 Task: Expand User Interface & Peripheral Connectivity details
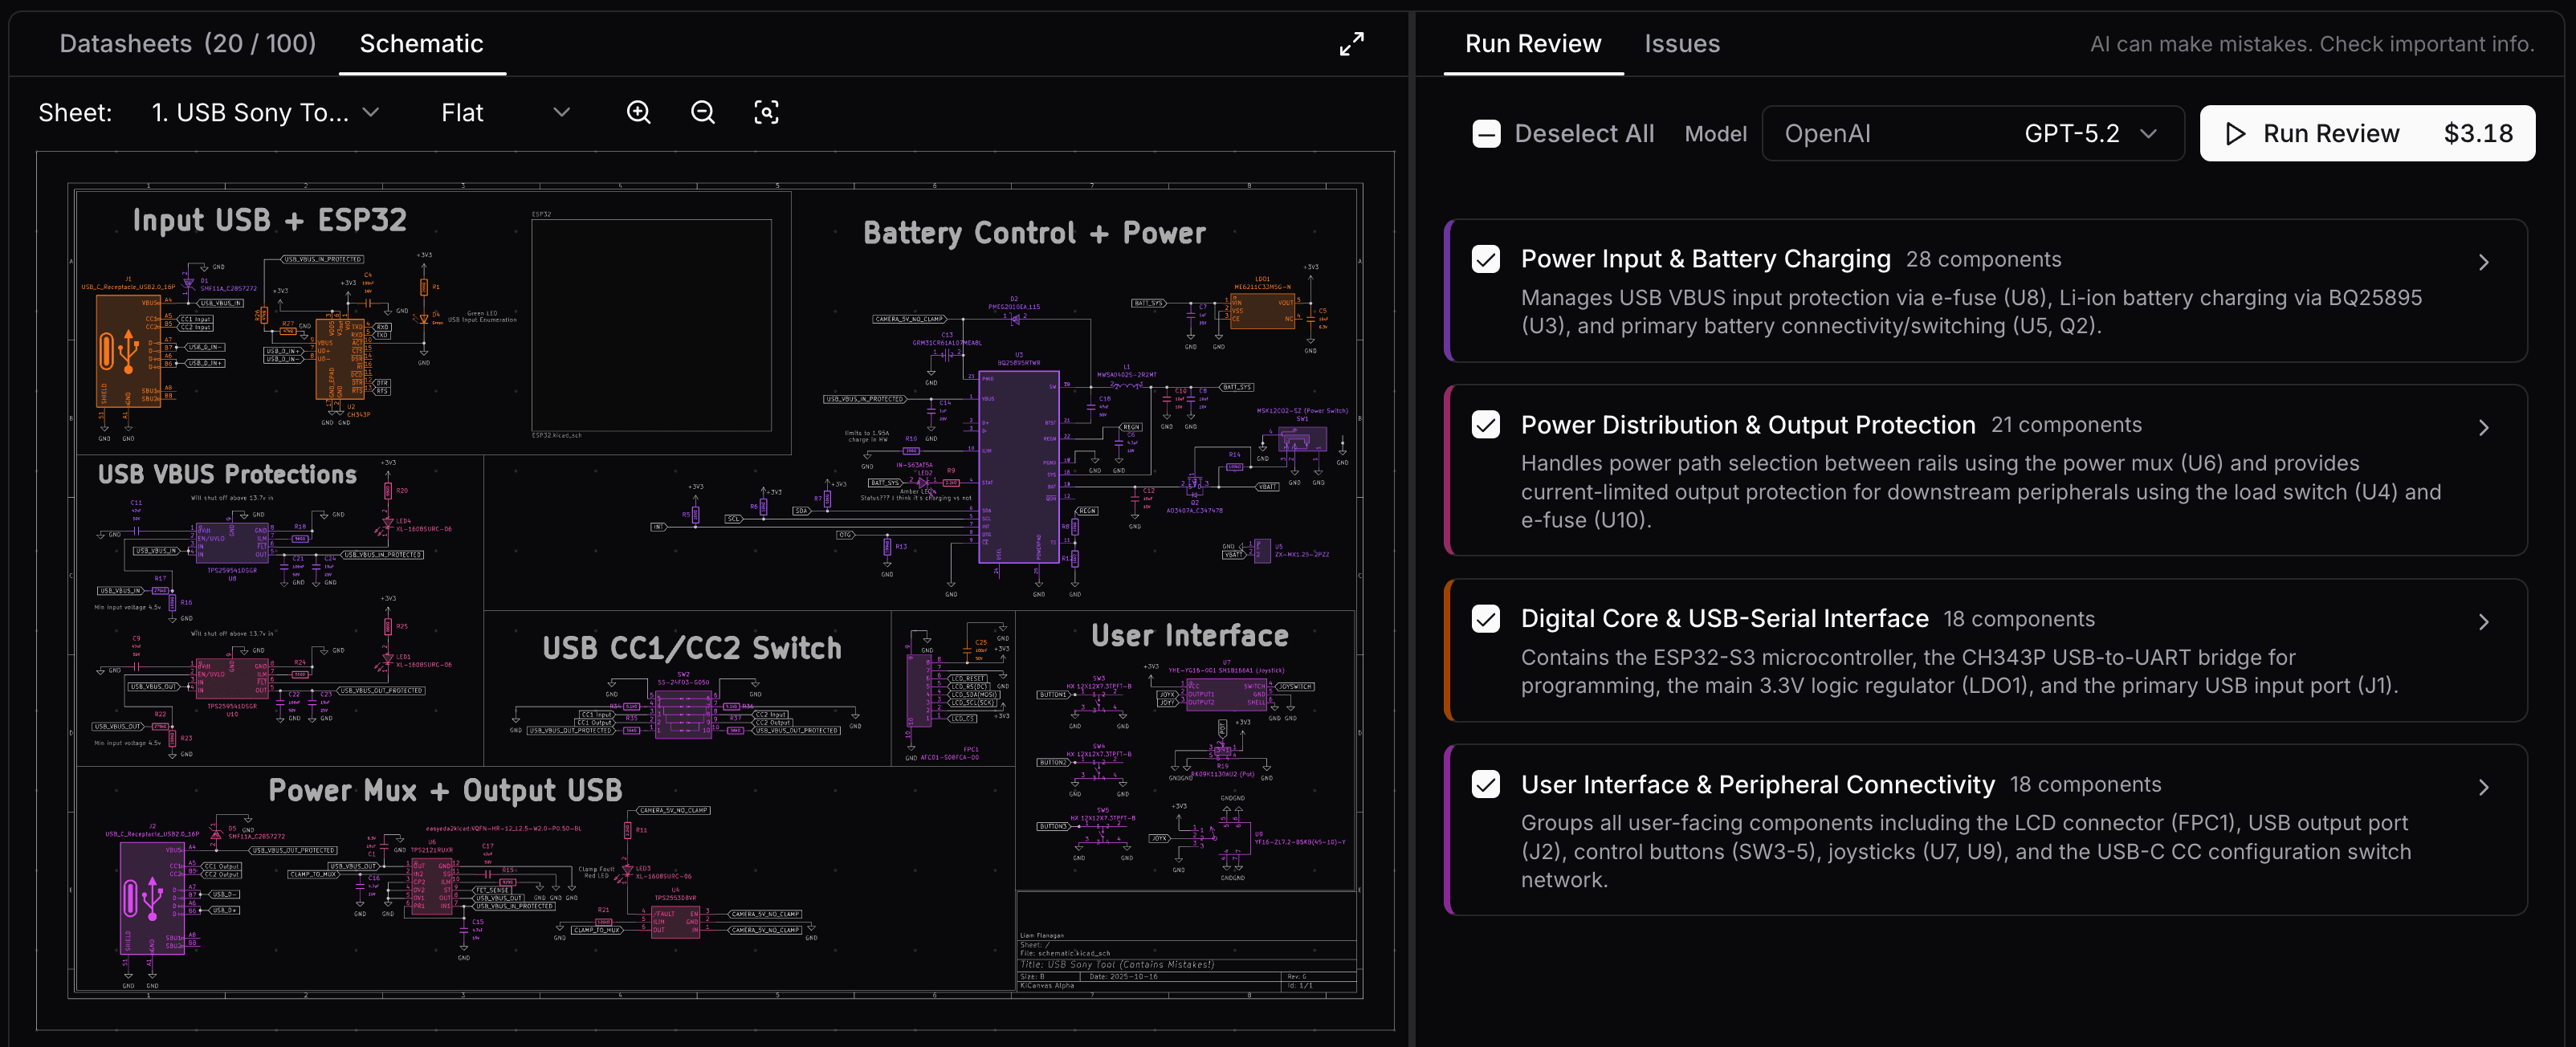2484,788
